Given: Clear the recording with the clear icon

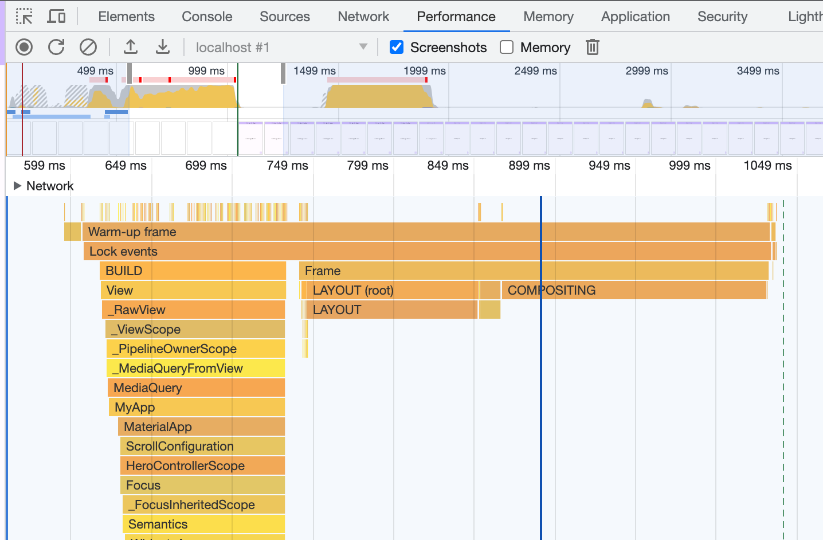Looking at the screenshot, I should click(88, 47).
